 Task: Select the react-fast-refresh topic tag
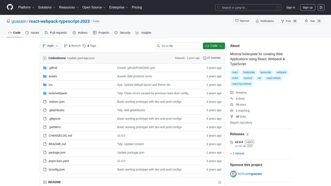(x=242, y=84)
